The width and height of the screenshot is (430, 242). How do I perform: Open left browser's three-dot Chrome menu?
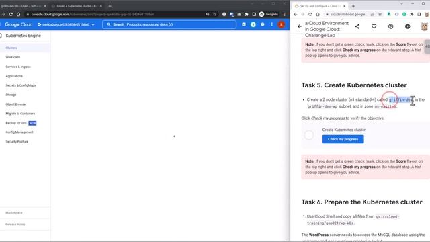point(285,14)
